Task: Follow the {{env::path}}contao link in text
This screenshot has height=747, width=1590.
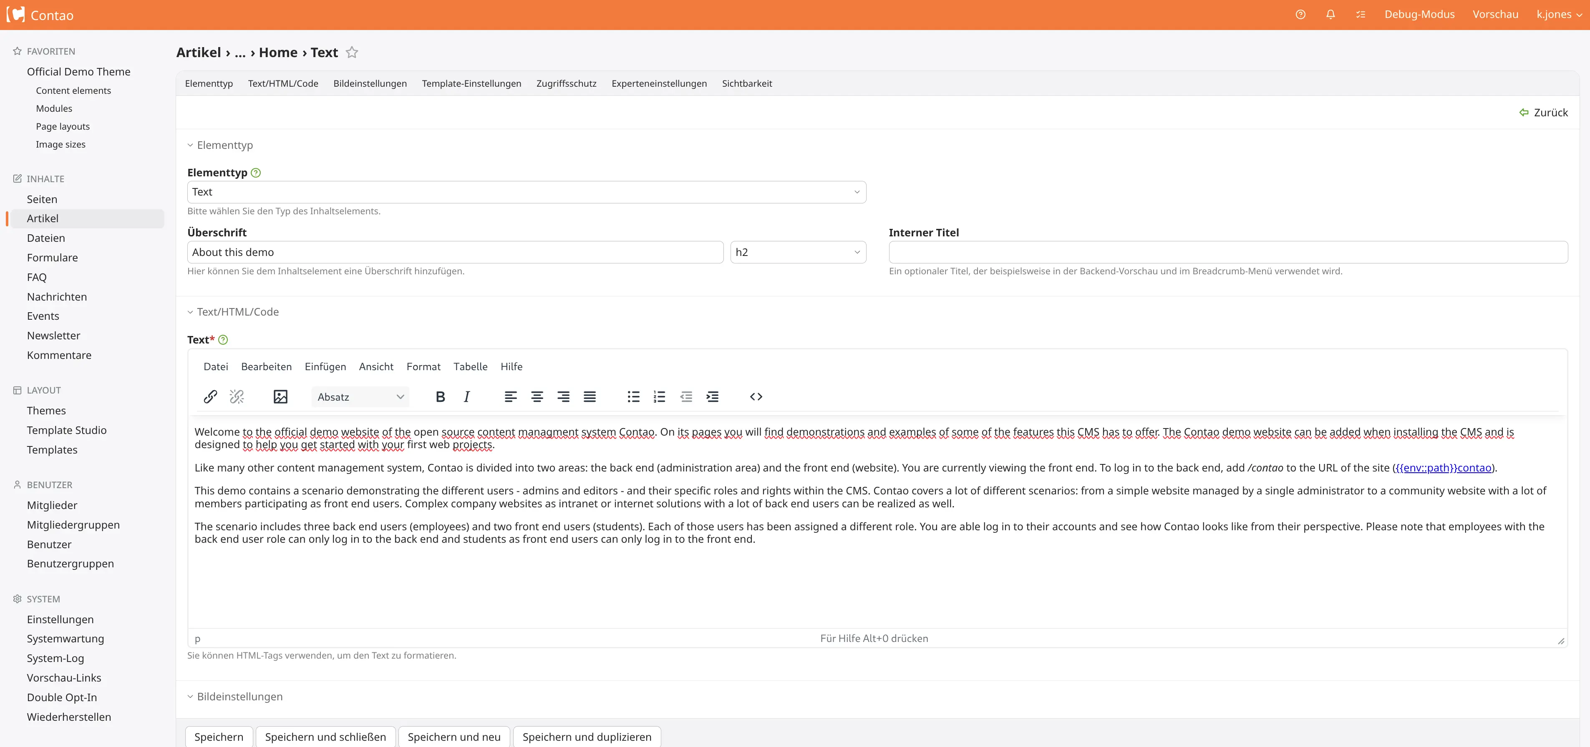Action: point(1443,468)
